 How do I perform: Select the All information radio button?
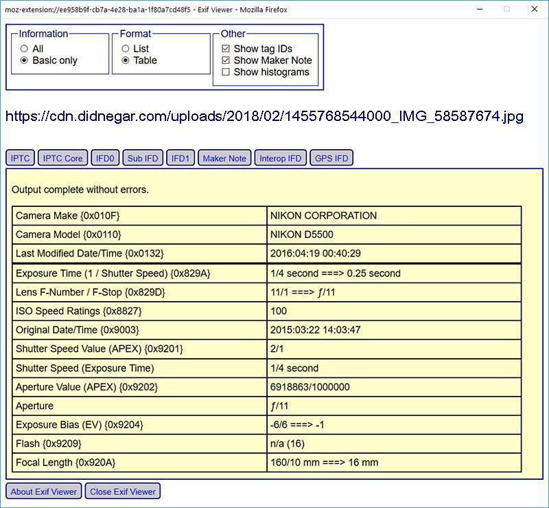point(25,49)
